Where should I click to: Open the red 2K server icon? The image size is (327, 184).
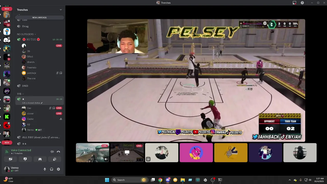coord(7,125)
